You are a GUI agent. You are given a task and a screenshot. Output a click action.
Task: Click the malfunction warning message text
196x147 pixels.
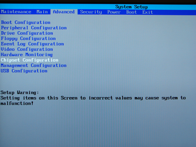(x=93, y=101)
